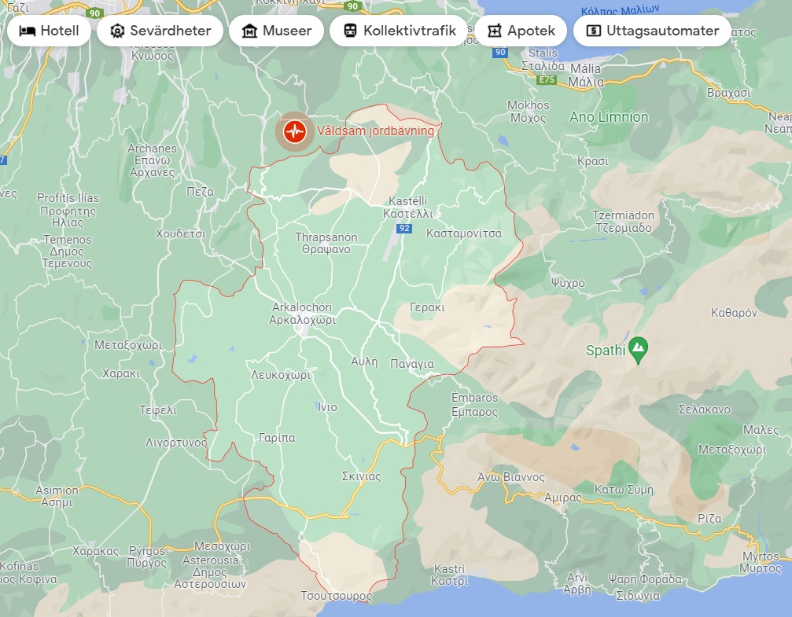Open the Våldsam jordbävning alert label
Viewport: 792px width, 617px height.
click(375, 131)
